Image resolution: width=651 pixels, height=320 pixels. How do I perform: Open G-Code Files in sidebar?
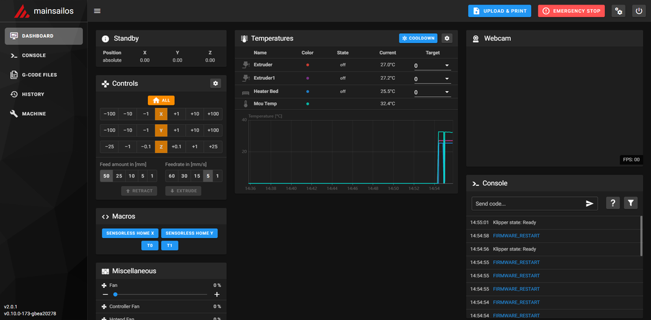(x=39, y=75)
